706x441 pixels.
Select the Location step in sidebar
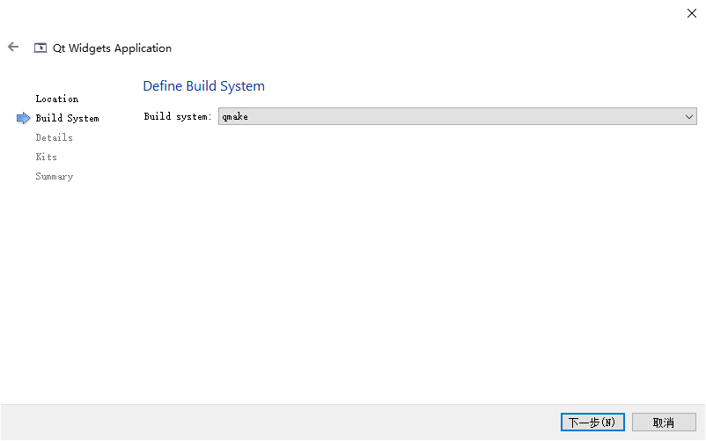(x=57, y=99)
